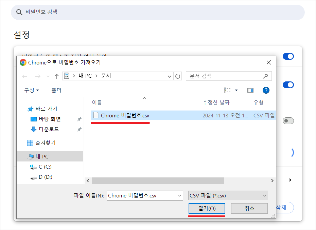Select 내 PC in the address path
The height and width of the screenshot is (230, 316).
click(85, 76)
